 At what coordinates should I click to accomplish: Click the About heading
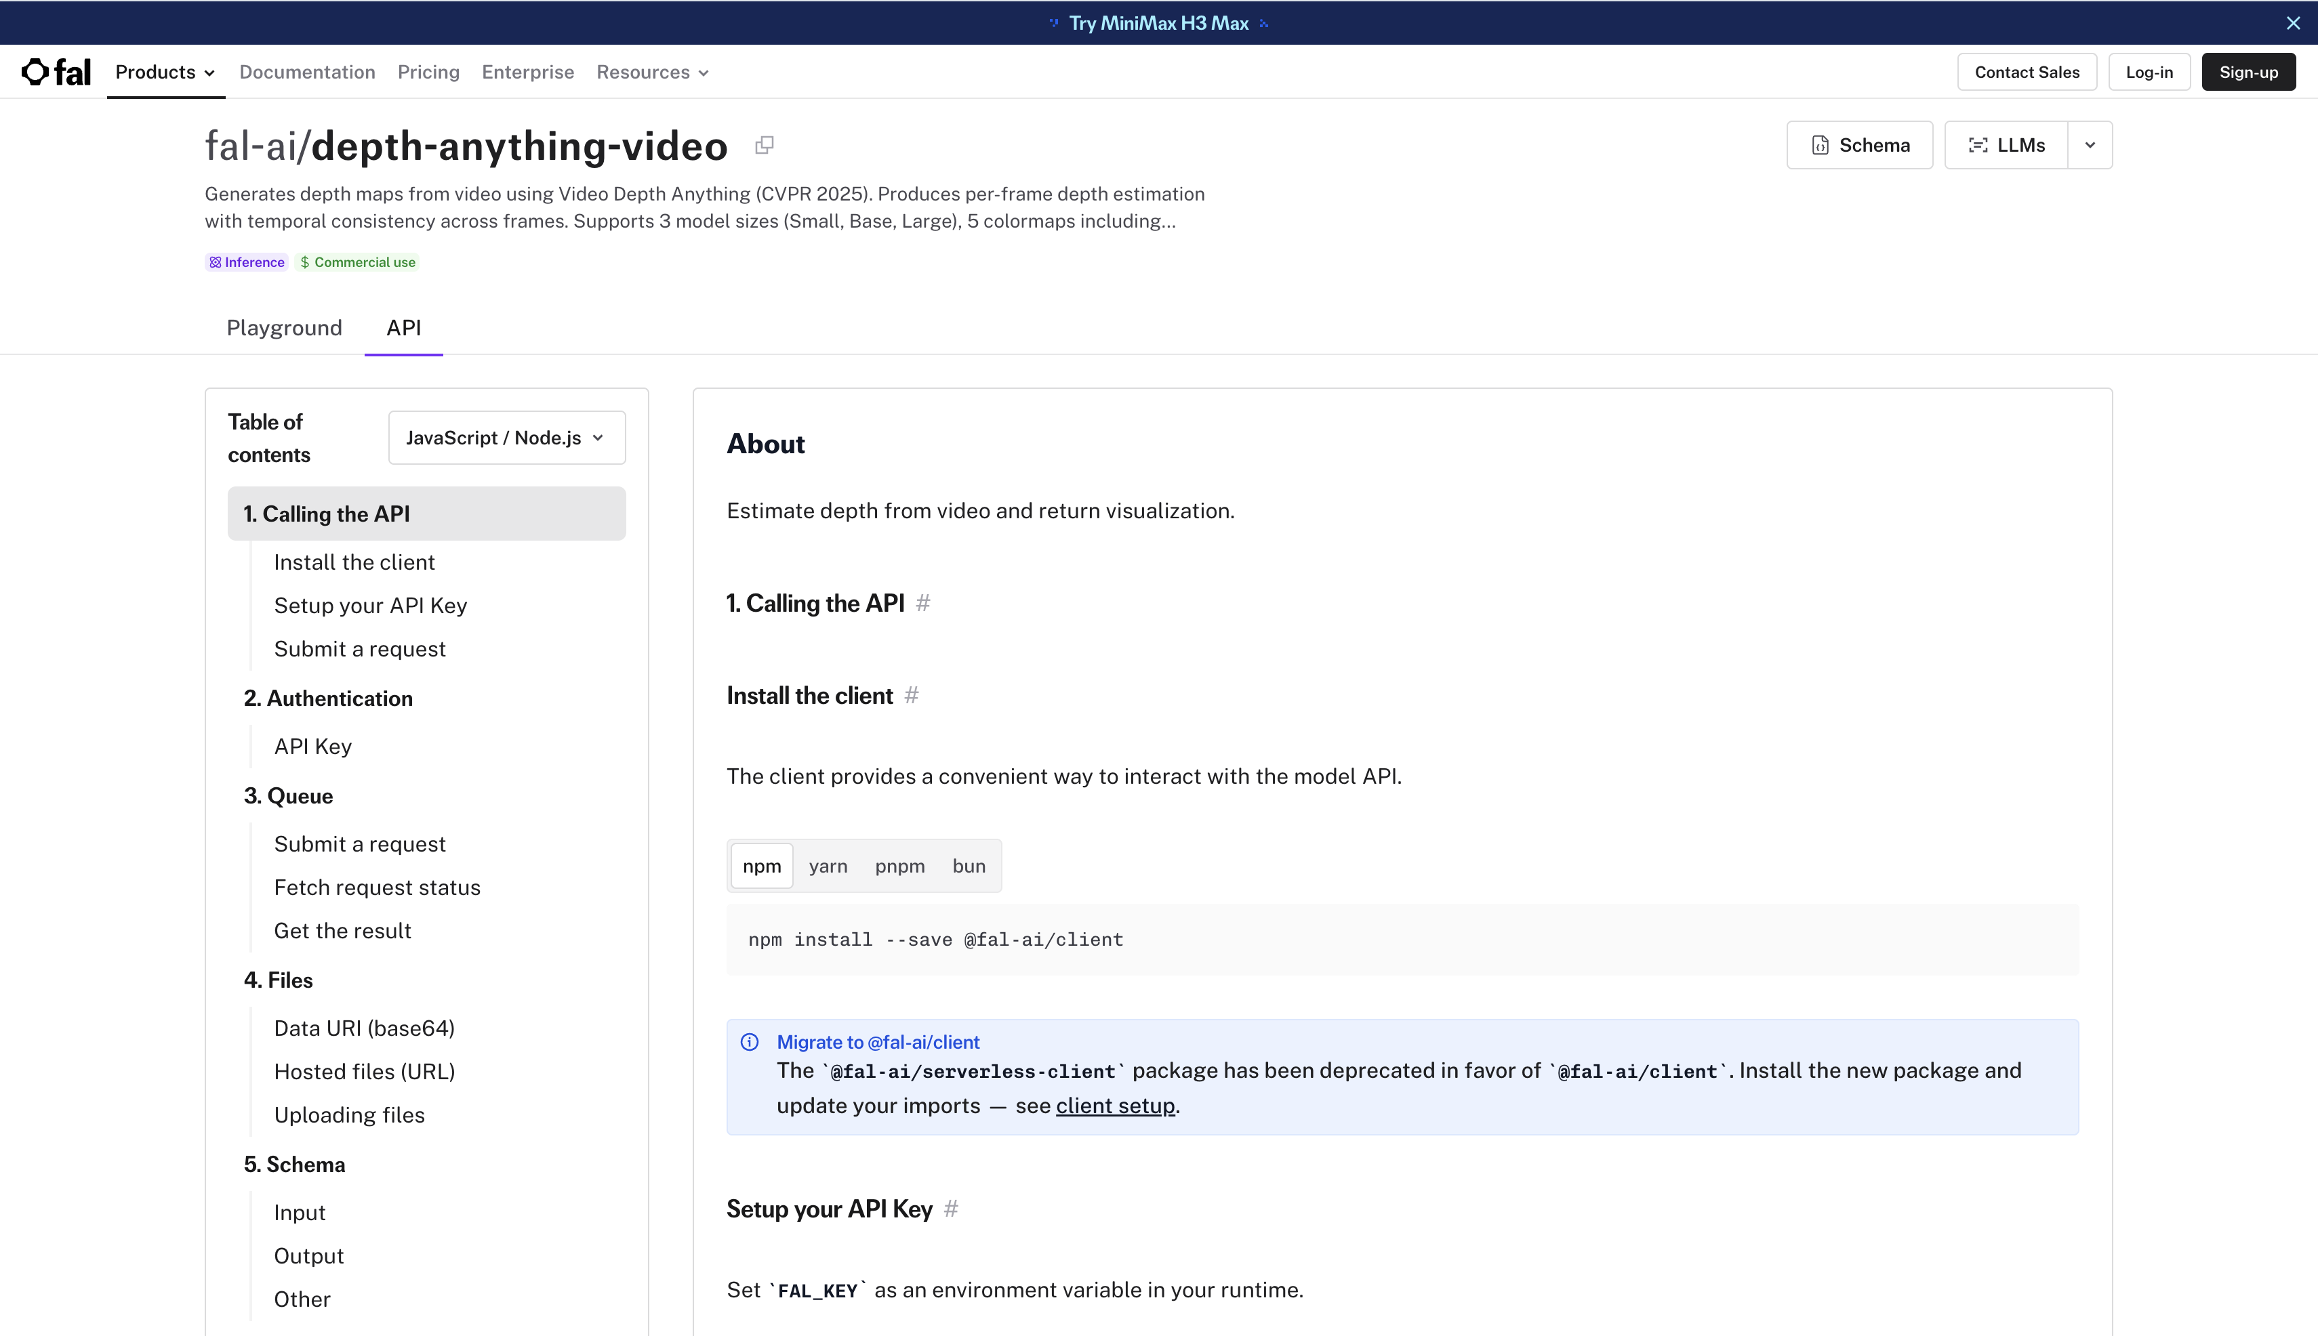pos(766,444)
